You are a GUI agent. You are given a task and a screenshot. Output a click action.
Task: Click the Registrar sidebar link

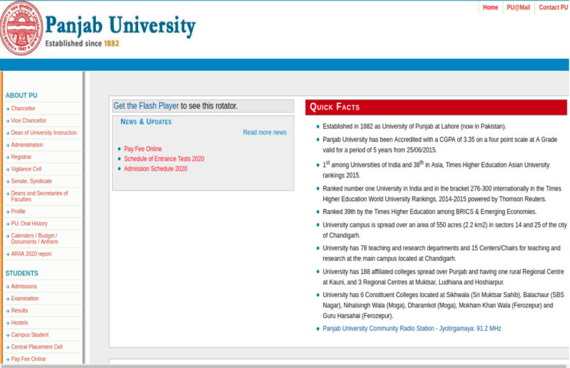pyautogui.click(x=21, y=157)
